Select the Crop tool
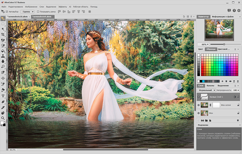 (3, 34)
